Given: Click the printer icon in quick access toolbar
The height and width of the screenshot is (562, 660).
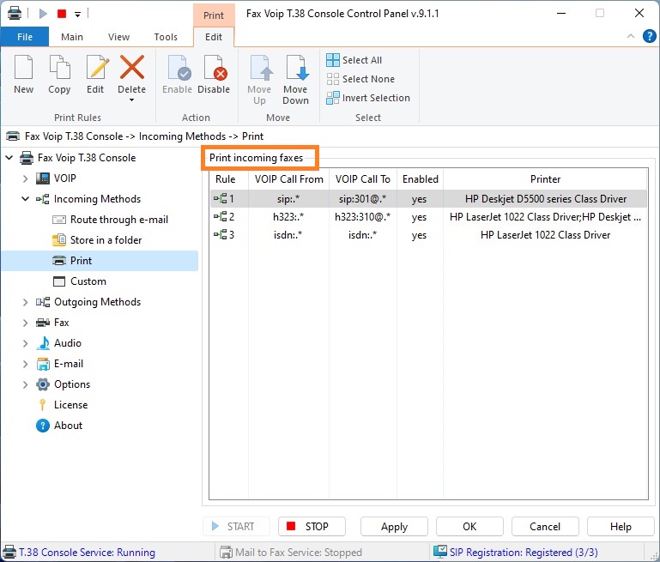Looking at the screenshot, I should (x=15, y=14).
